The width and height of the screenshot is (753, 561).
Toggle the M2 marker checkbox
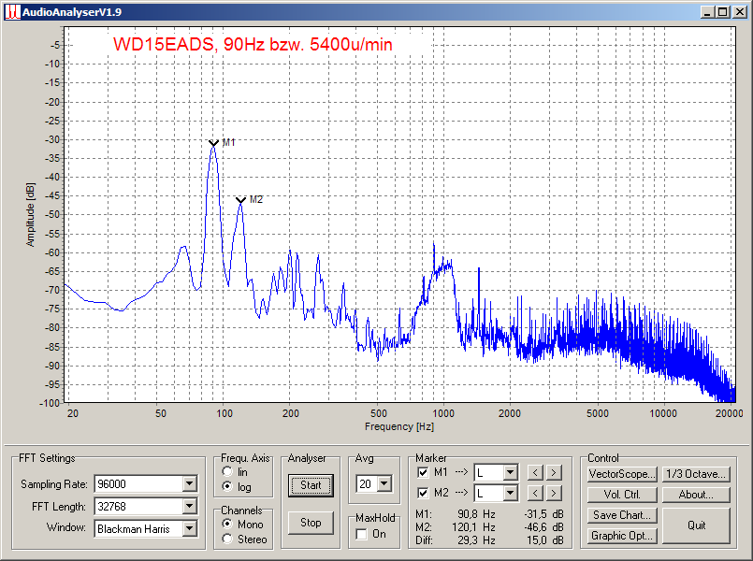coord(423,493)
